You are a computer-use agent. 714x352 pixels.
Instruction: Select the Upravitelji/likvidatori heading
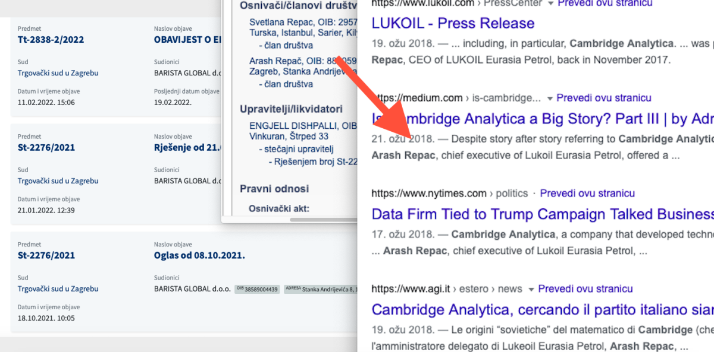(x=291, y=109)
